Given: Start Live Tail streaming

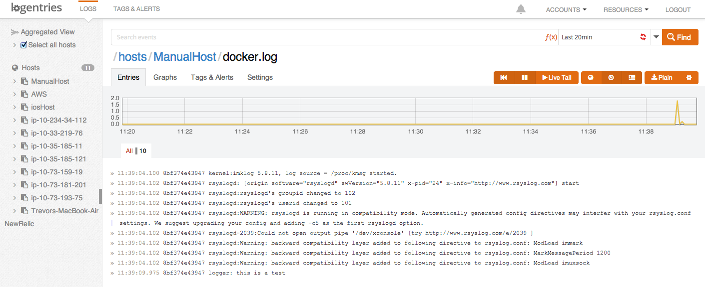Looking at the screenshot, I should click(x=557, y=78).
